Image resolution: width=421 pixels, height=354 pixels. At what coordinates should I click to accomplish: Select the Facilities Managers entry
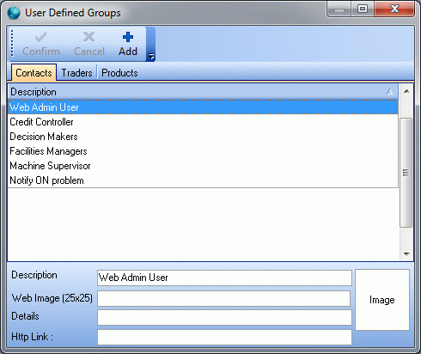[x=203, y=151]
